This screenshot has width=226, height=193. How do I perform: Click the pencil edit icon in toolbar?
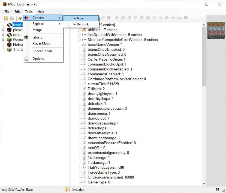click(103, 18)
